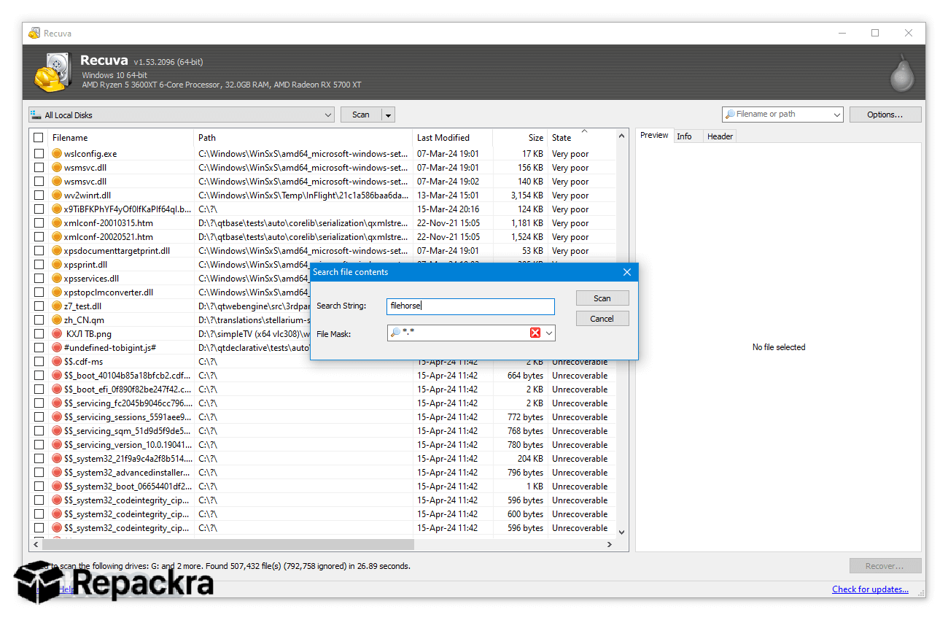Select the $$_system32_21f9a9c4a2f8b514 file row
The image size is (948, 620).
(x=322, y=459)
